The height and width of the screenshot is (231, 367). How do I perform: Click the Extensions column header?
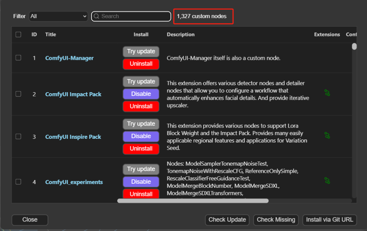click(327, 34)
